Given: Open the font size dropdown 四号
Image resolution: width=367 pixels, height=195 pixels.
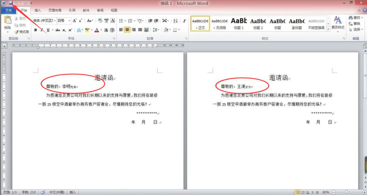Looking at the screenshot, I should [64, 21].
